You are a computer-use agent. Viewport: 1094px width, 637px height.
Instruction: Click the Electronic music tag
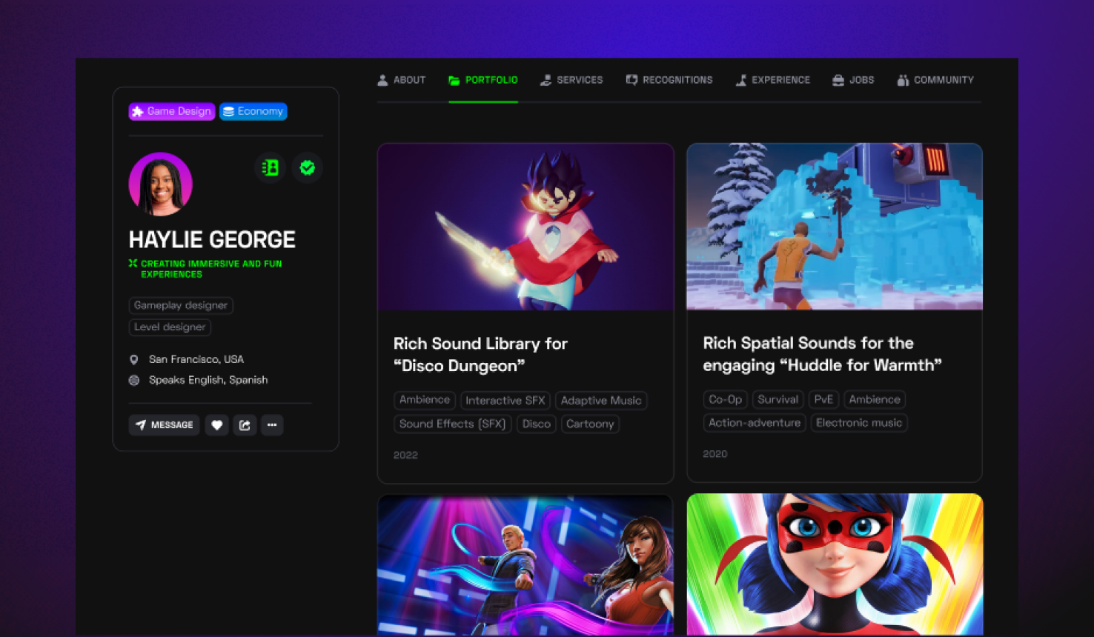(859, 423)
